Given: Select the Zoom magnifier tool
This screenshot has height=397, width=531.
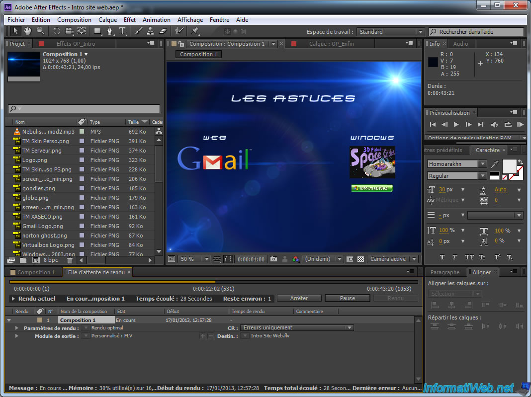Looking at the screenshot, I should click(40, 31).
